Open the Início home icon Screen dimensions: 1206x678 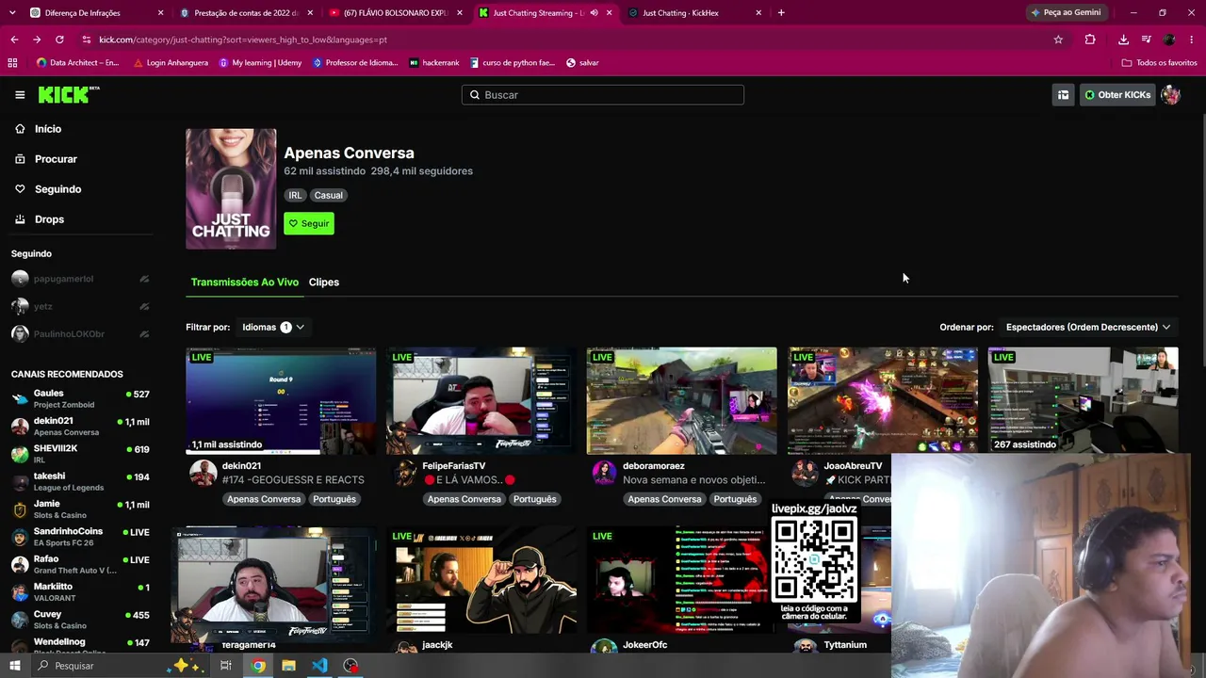point(20,129)
